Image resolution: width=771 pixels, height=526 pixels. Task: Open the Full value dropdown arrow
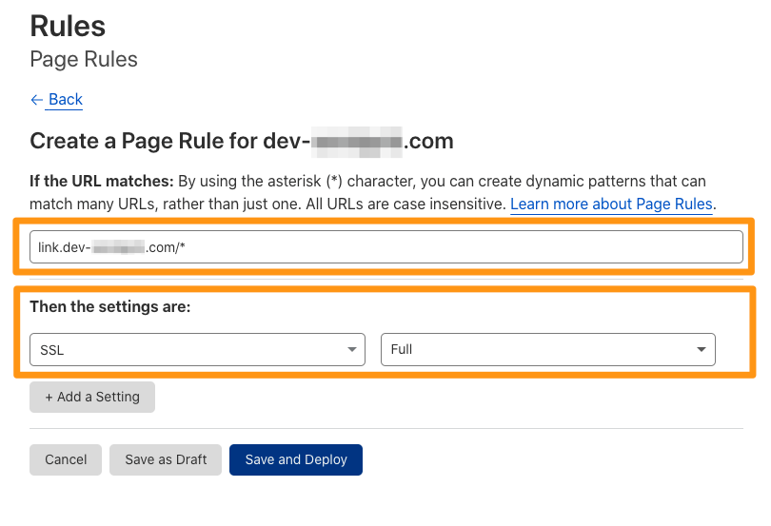pyautogui.click(x=702, y=350)
